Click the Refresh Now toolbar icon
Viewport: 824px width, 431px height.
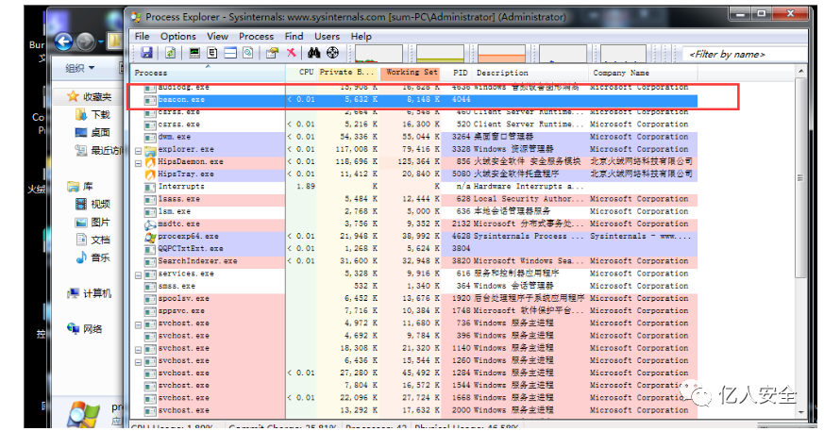(170, 53)
